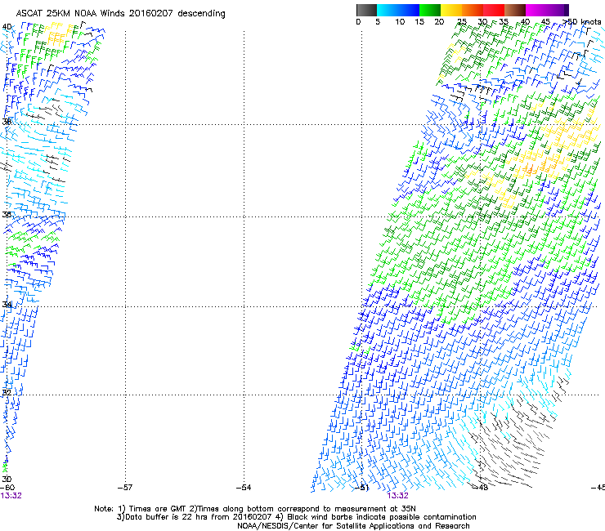
Task: Click the longitude label '-45'
Action: click(x=598, y=488)
